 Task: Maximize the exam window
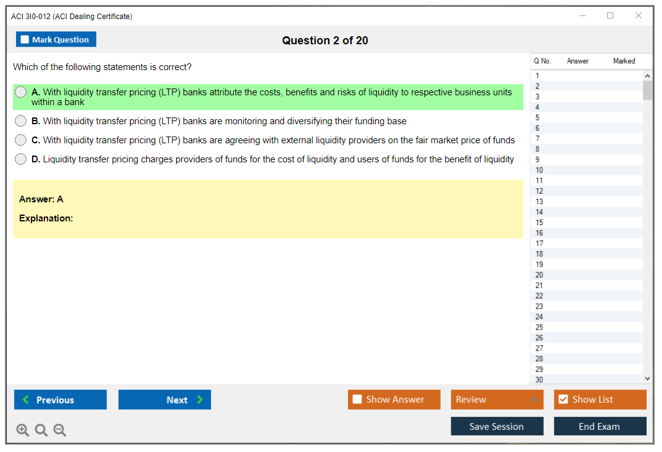[x=610, y=16]
